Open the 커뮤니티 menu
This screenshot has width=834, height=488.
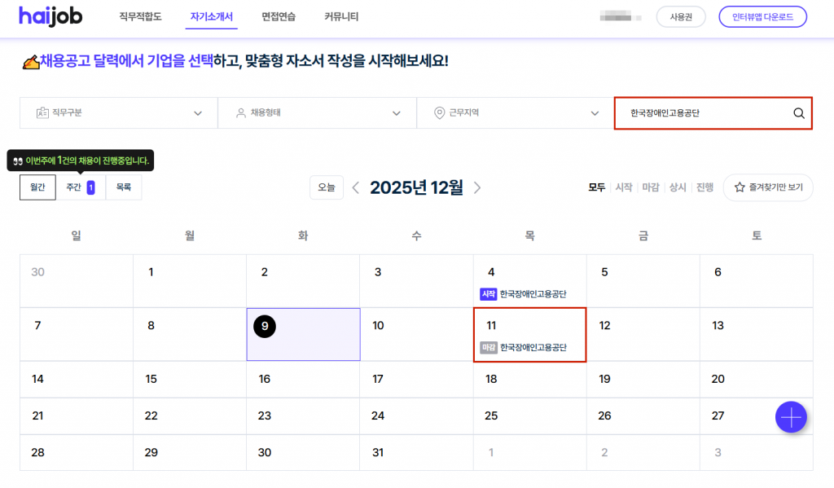coord(340,16)
